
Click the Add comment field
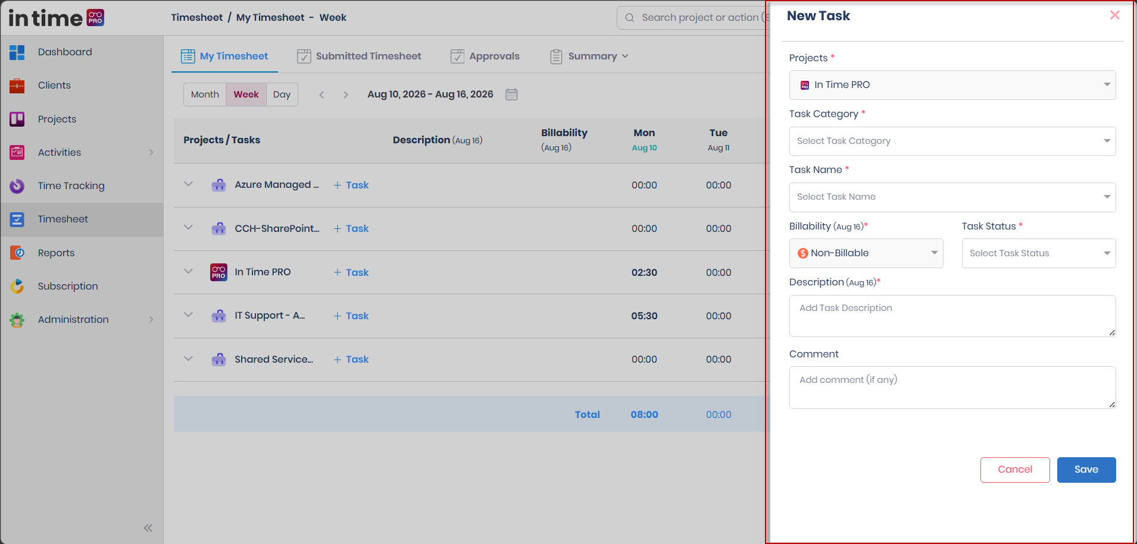coord(952,388)
